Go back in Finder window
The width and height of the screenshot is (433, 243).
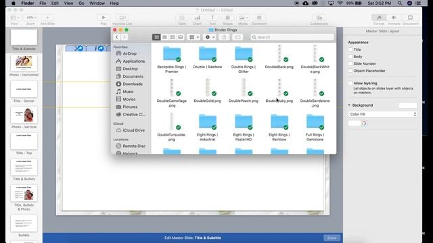(x=117, y=37)
